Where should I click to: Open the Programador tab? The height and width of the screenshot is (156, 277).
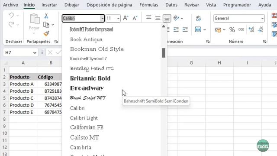(237, 5)
